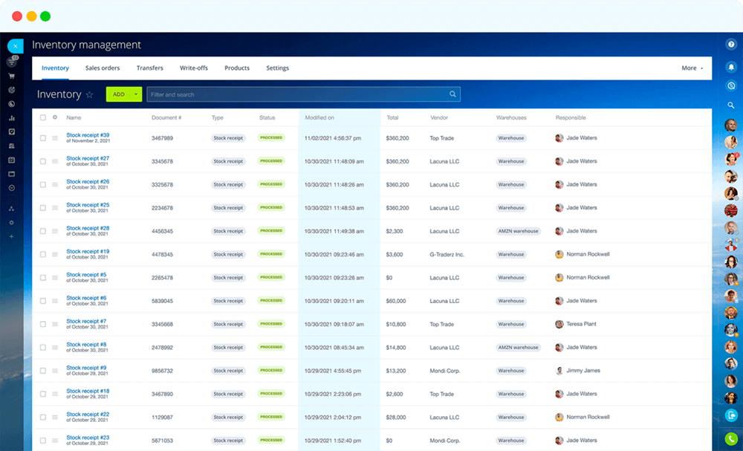Expand the ADD button dropdown arrow
This screenshot has height=451, width=743.
[136, 94]
